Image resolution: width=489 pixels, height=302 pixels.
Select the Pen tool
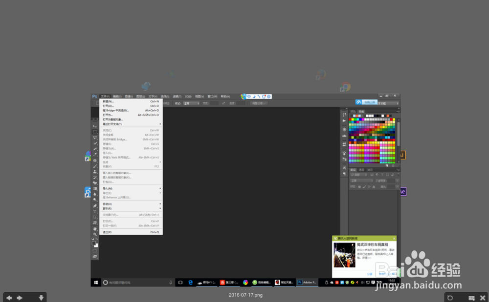coord(95,206)
